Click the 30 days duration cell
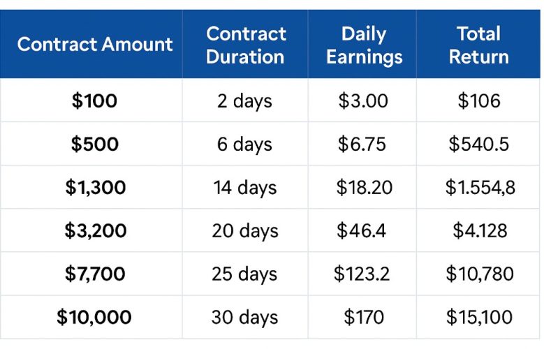 coord(245,318)
